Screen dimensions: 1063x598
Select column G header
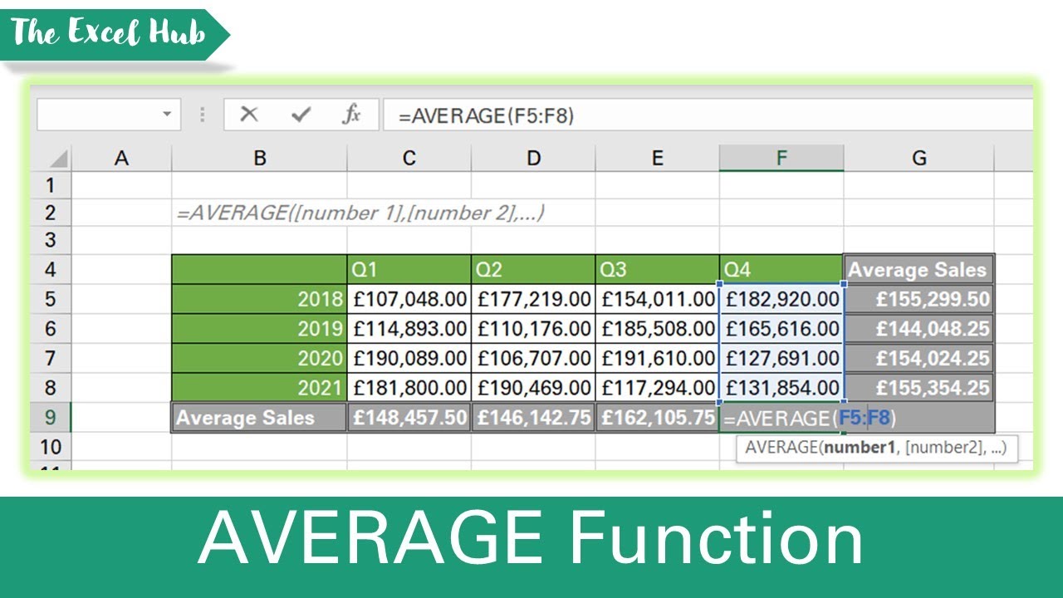coord(919,158)
